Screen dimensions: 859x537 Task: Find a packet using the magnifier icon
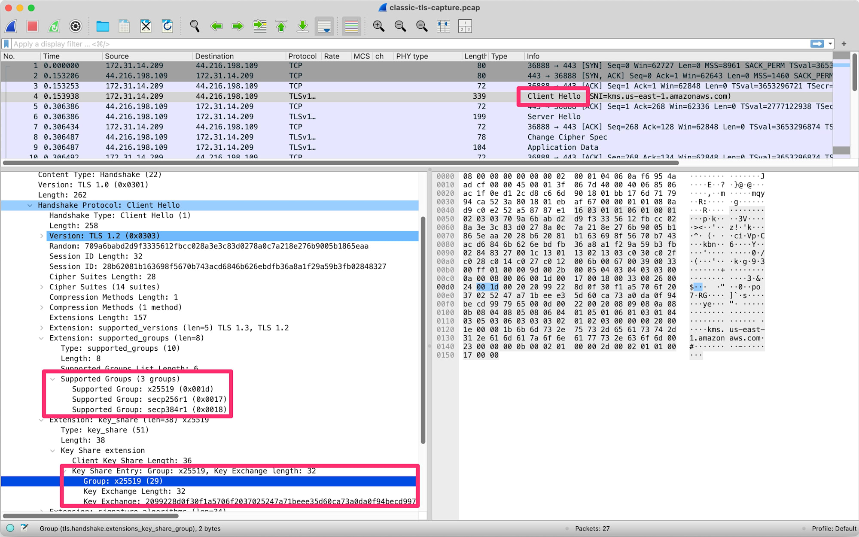click(195, 26)
